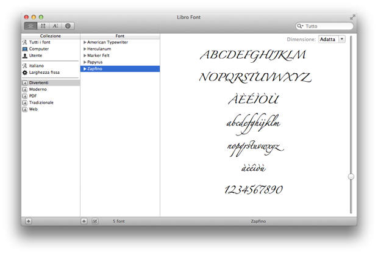Image resolution: width=378 pixels, height=255 pixels.
Task: Switch to repertoire grid view mode
Action: click(x=43, y=26)
